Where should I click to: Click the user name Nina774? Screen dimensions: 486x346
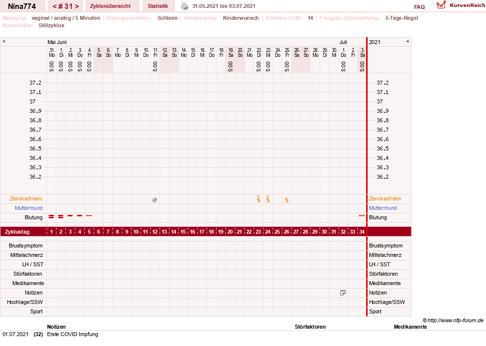point(22,6)
